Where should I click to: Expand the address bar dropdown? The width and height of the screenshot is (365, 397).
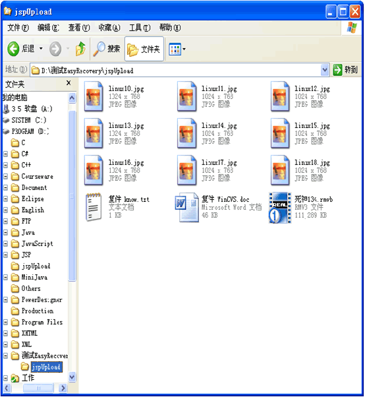click(x=325, y=70)
